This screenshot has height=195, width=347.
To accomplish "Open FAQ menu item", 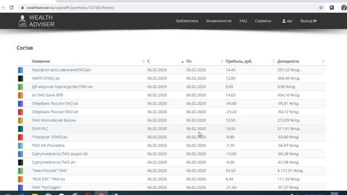I will (243, 21).
